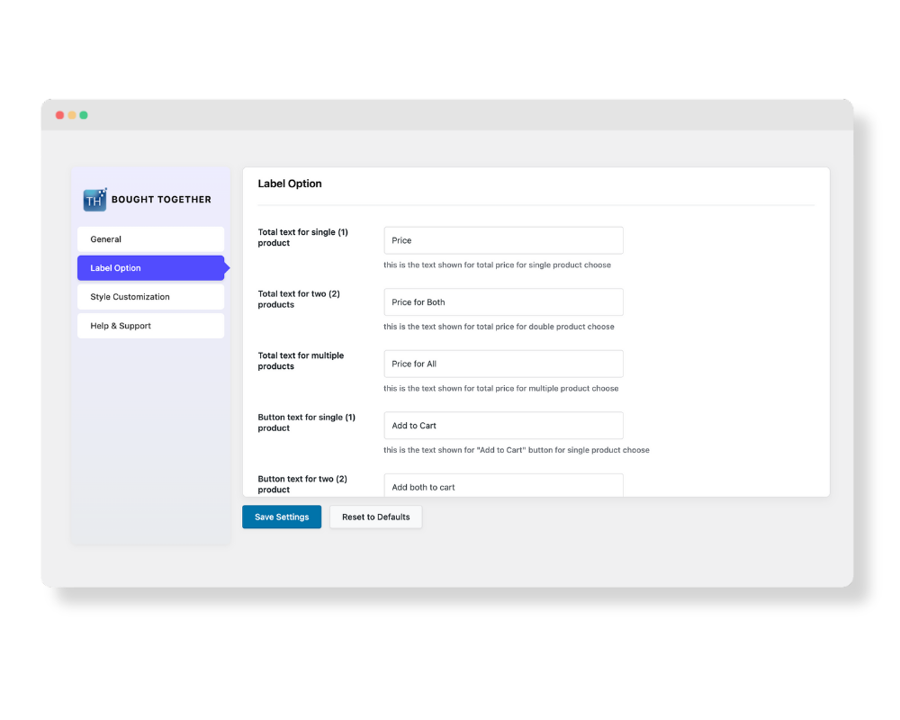Click the "Price for Both" text field
This screenshot has height=720, width=900.
(x=503, y=302)
